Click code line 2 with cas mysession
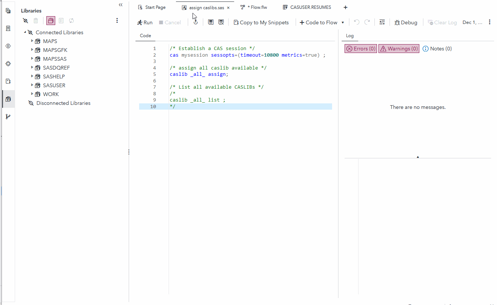This screenshot has width=497, height=305. [x=247, y=55]
